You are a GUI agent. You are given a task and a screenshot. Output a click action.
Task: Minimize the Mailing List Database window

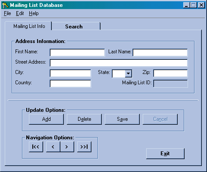click(186, 5)
